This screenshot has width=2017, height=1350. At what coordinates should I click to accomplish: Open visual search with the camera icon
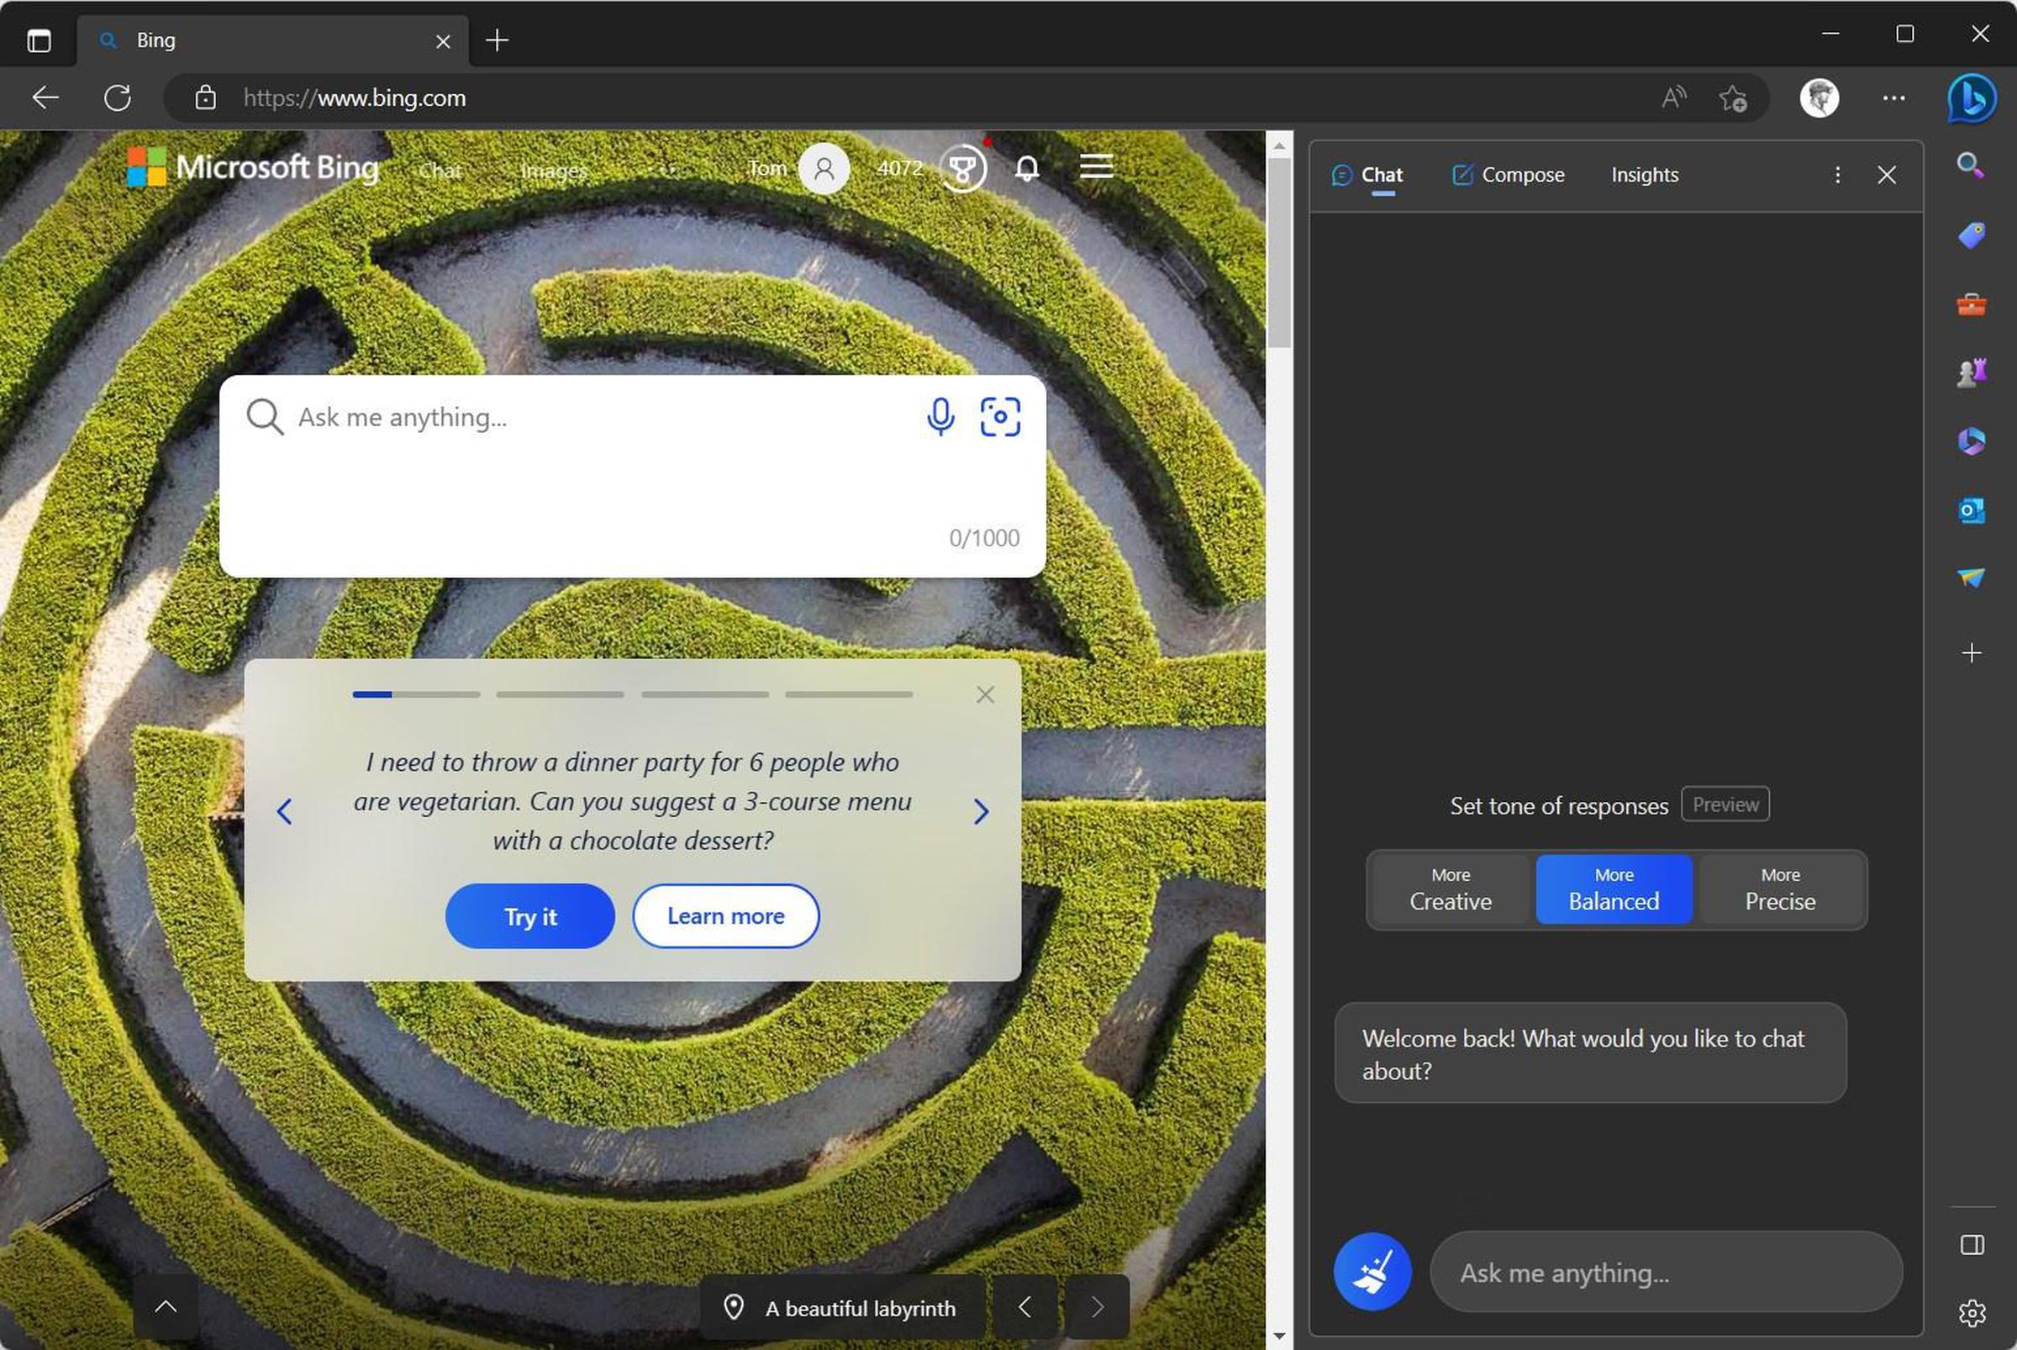click(1000, 417)
